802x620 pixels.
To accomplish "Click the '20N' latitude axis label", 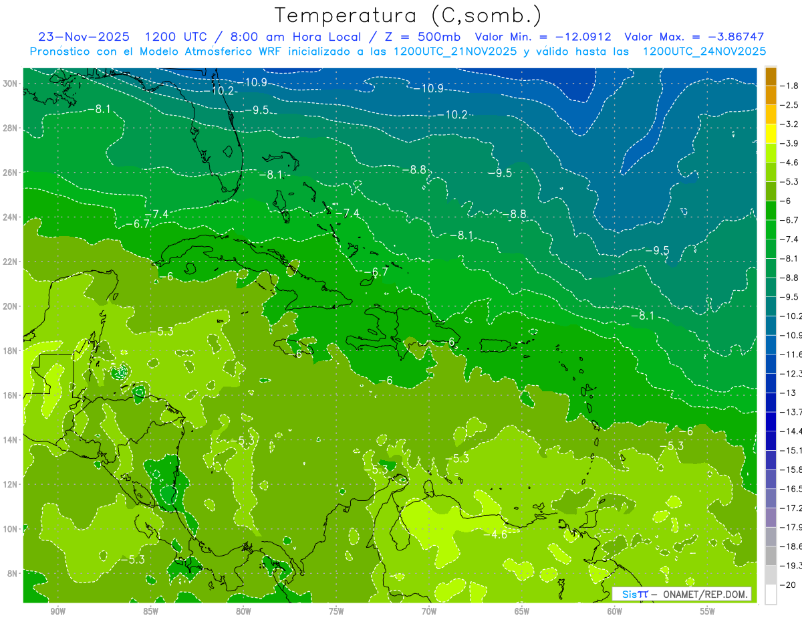I will click(x=9, y=306).
